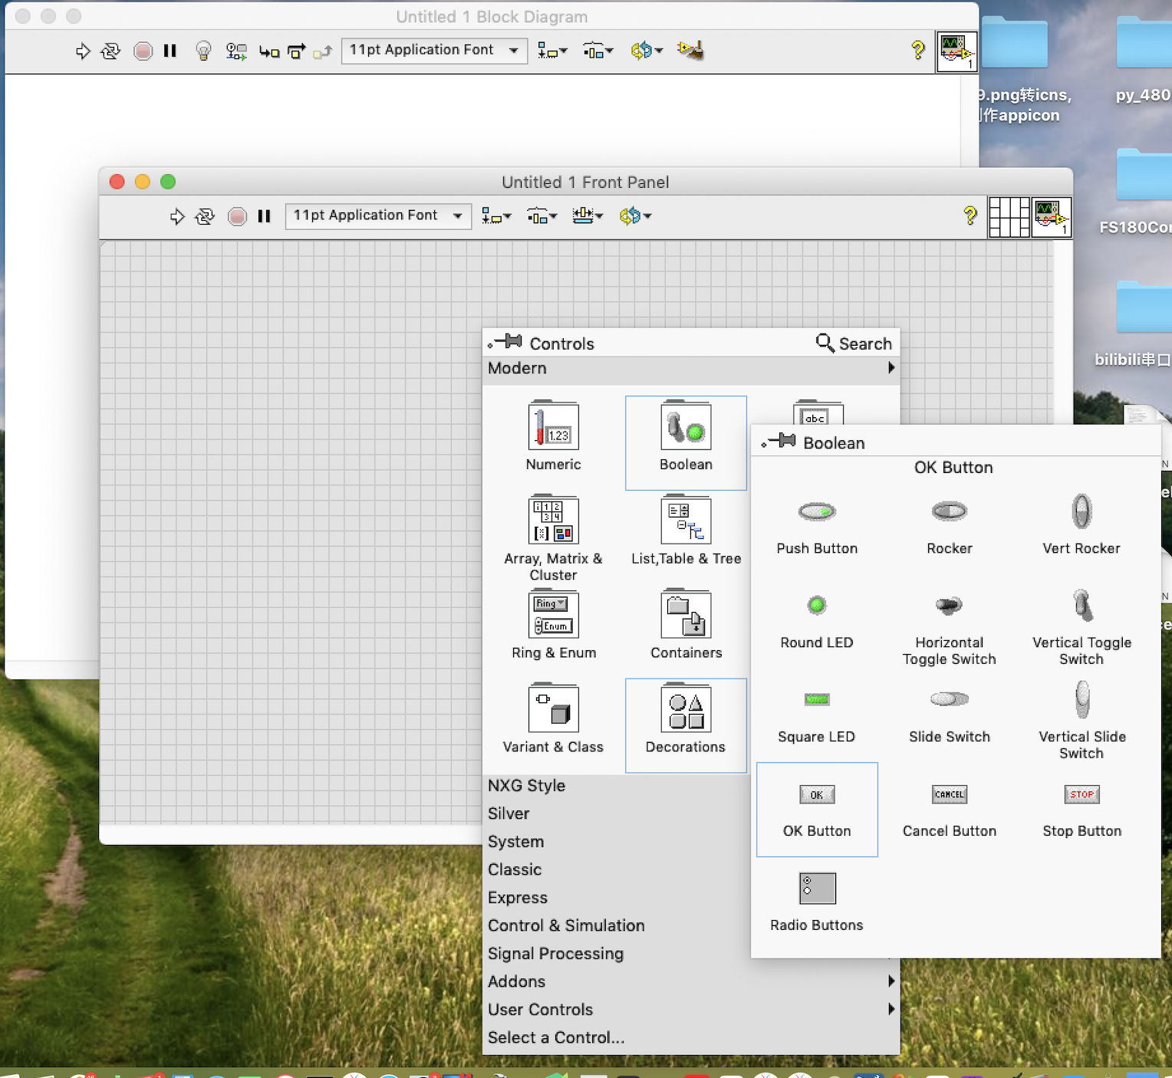Open the 11pt Application Font dropdown
The image size is (1172, 1078).
(x=377, y=215)
